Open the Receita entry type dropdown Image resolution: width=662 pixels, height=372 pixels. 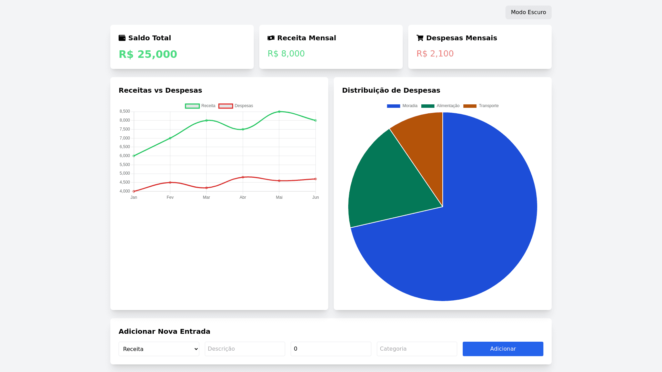pos(159,349)
